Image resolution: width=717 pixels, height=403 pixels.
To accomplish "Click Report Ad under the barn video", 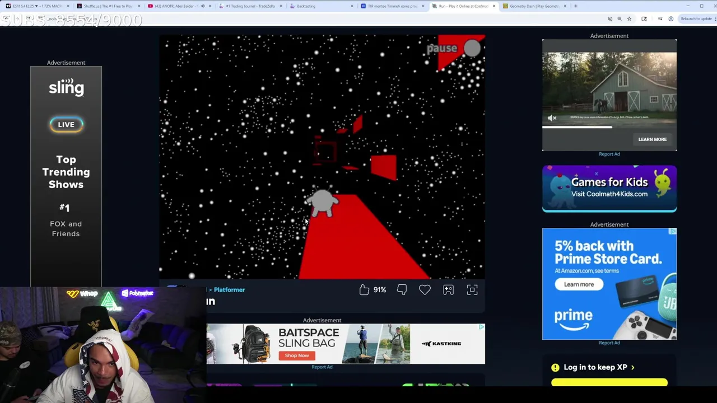I will click(x=609, y=154).
